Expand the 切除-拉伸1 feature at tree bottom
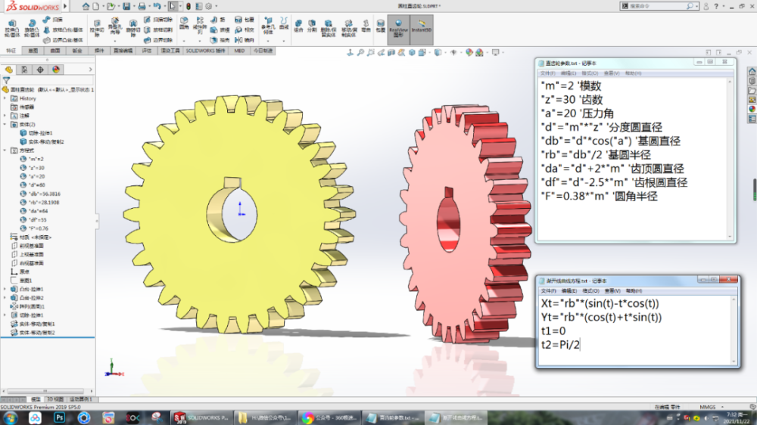The image size is (757, 425). tap(5, 315)
